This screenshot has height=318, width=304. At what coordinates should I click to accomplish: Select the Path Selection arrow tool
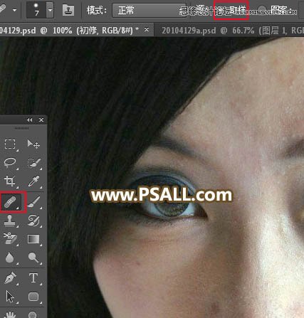coord(10,297)
